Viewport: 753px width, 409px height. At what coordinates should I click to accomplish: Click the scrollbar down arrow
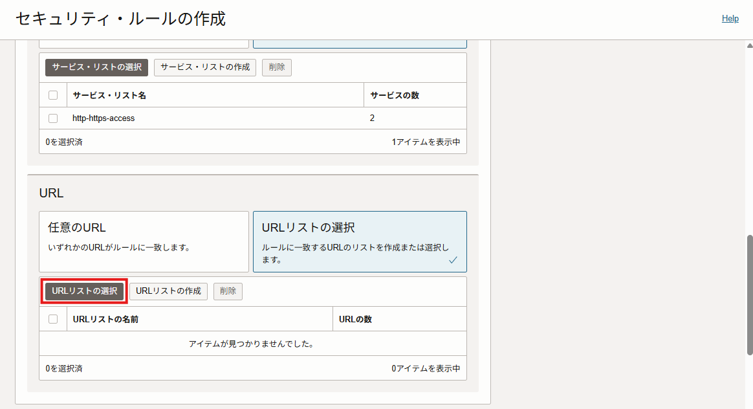749,404
